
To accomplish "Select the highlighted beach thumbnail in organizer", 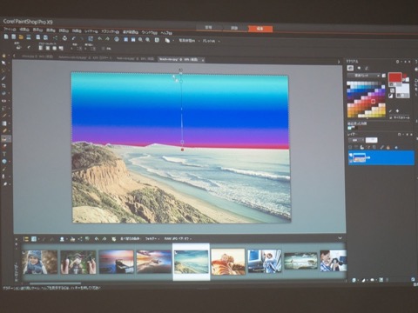I will [191, 262].
